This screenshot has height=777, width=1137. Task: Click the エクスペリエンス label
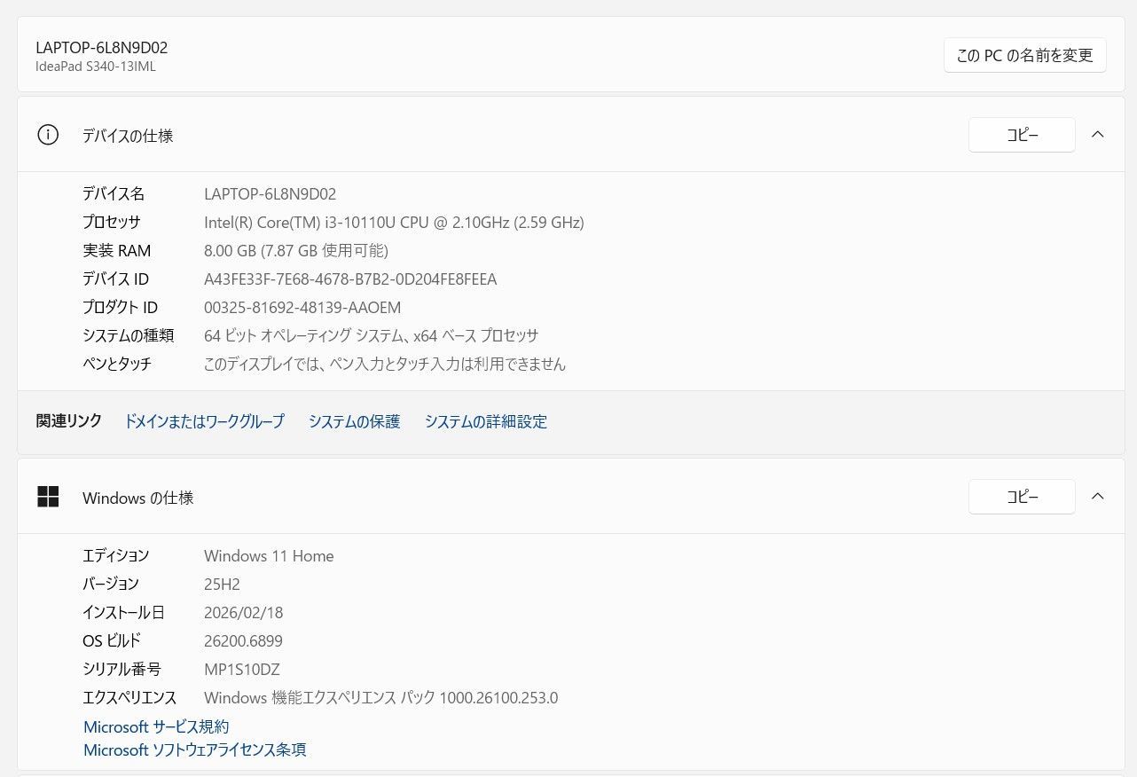(x=129, y=697)
